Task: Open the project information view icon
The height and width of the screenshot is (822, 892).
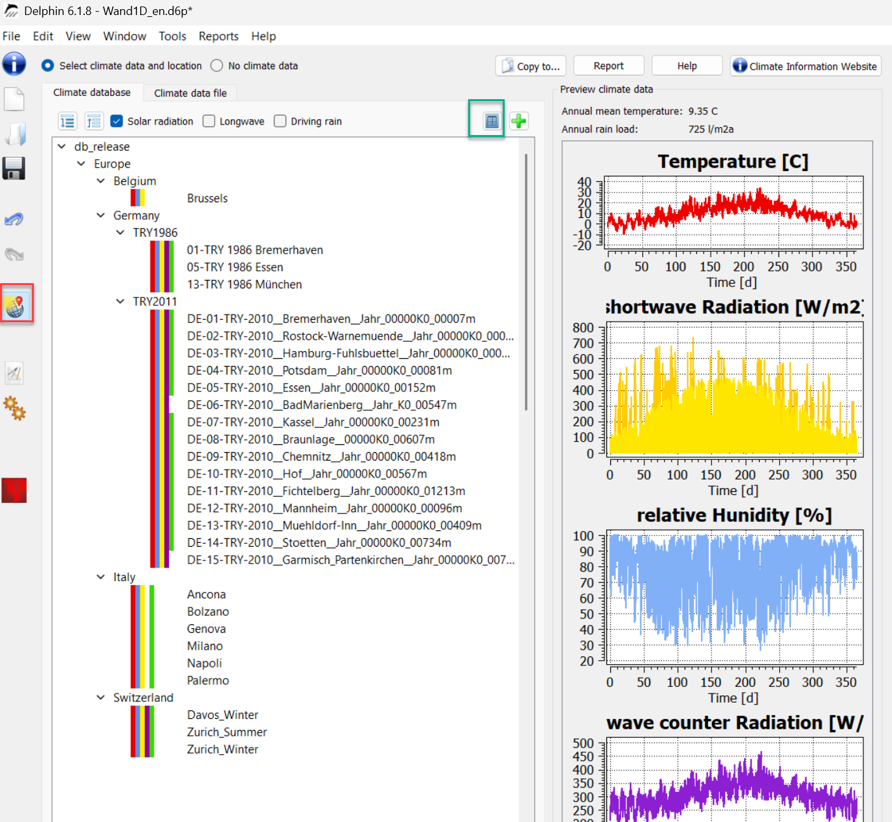Action: tap(14, 64)
